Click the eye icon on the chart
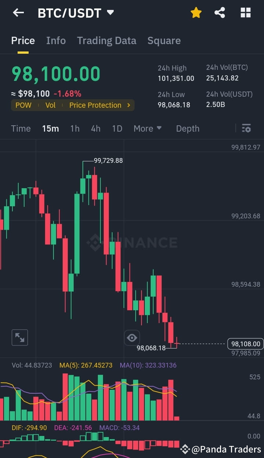Screen dimensions: 264x458 coord(132,337)
